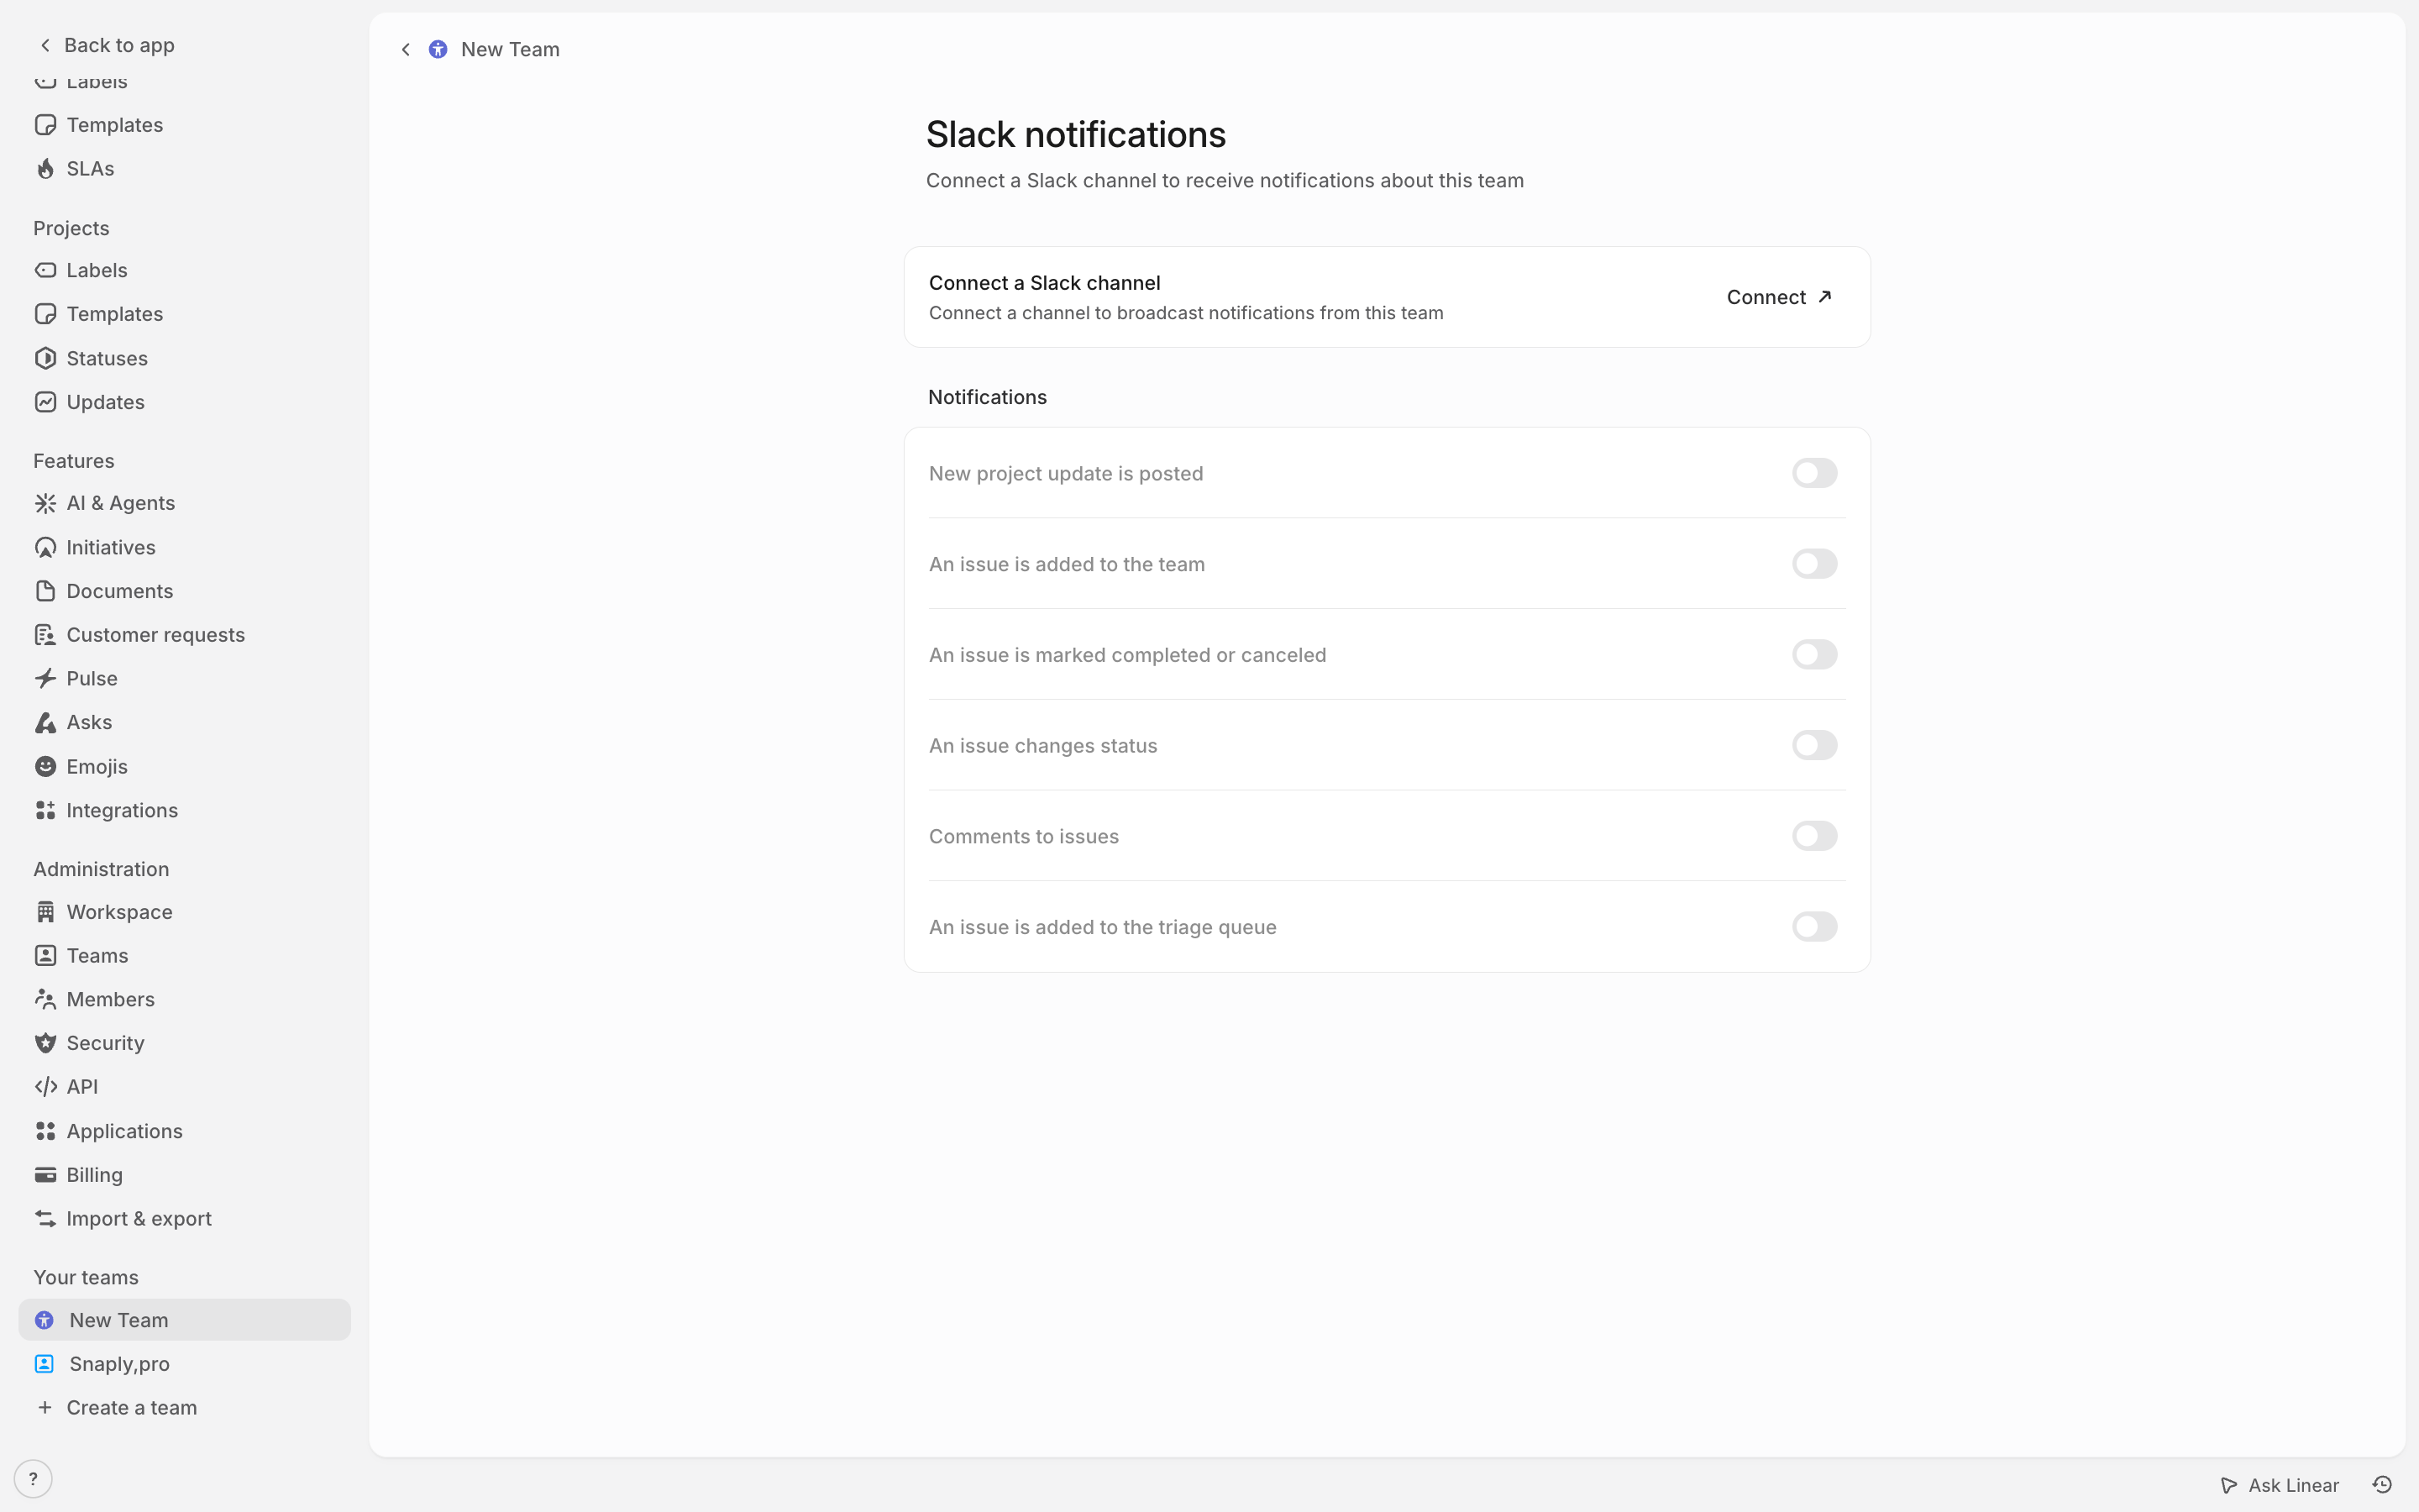Select New Team under Your teams
The image size is (2419, 1512).
184,1320
